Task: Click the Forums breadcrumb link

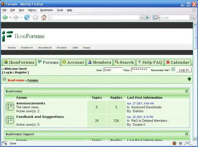Action: click(x=33, y=80)
